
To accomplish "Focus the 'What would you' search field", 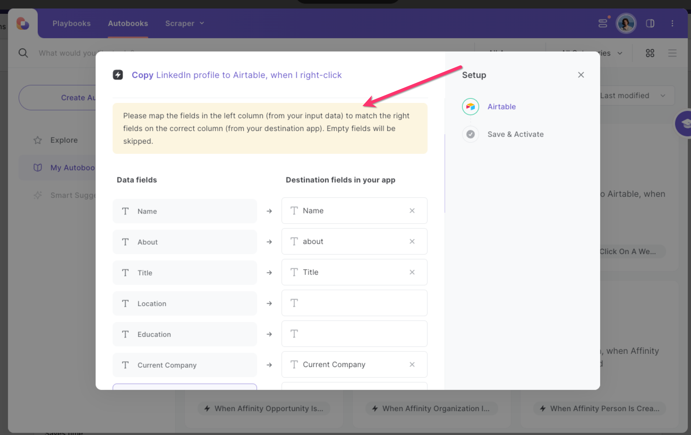I will pos(67,53).
